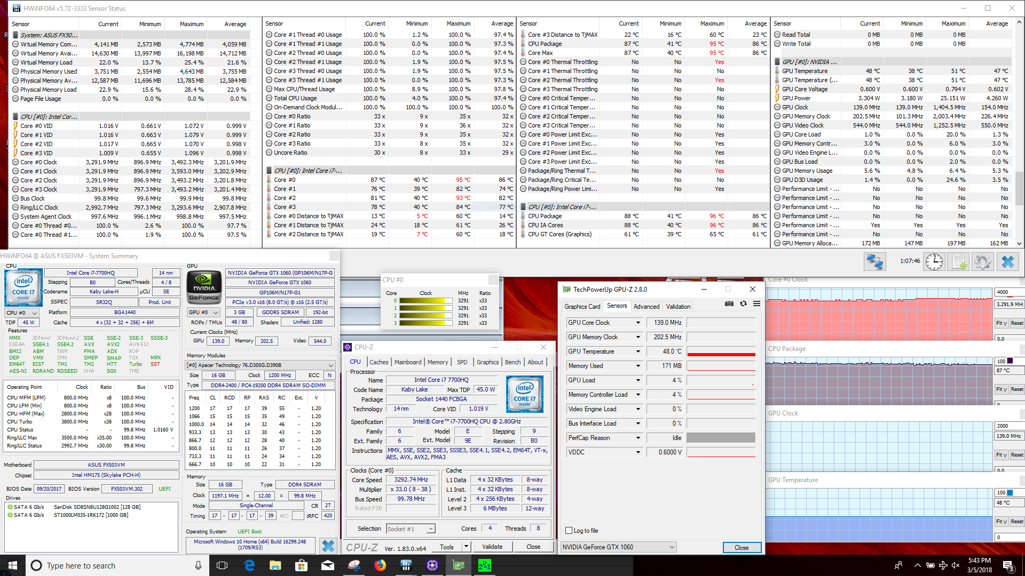Open Firefox from the taskbar
The height and width of the screenshot is (576, 1025).
click(x=380, y=565)
